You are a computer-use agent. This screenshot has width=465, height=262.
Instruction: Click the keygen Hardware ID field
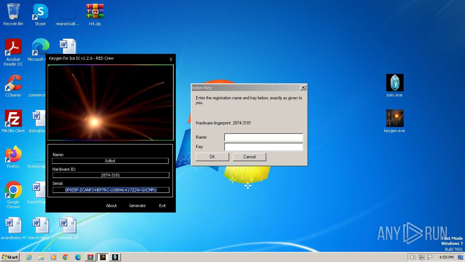111,175
